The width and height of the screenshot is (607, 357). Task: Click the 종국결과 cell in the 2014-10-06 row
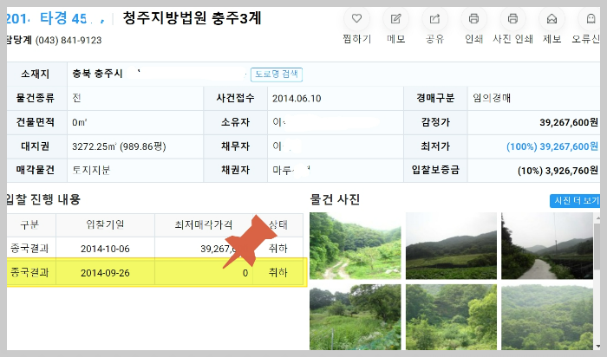coord(29,249)
